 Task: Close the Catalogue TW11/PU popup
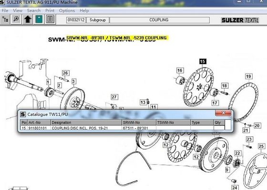click(x=223, y=113)
